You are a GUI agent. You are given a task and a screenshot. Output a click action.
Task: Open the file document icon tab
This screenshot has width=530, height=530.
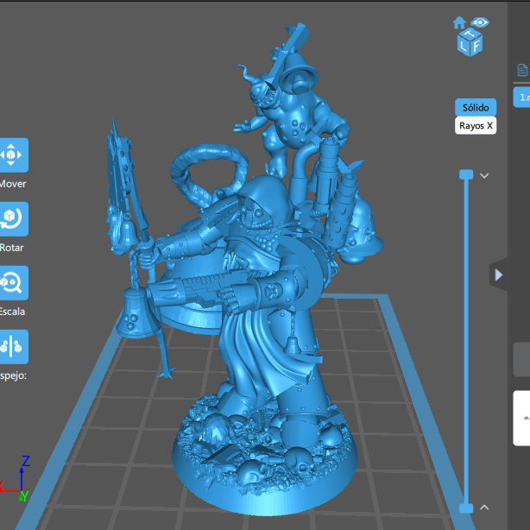(522, 70)
